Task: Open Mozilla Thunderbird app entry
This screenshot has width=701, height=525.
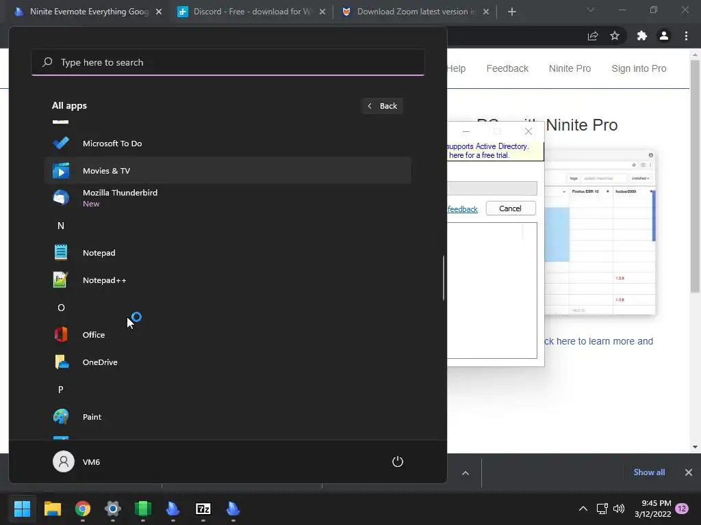Action: pyautogui.click(x=227, y=198)
